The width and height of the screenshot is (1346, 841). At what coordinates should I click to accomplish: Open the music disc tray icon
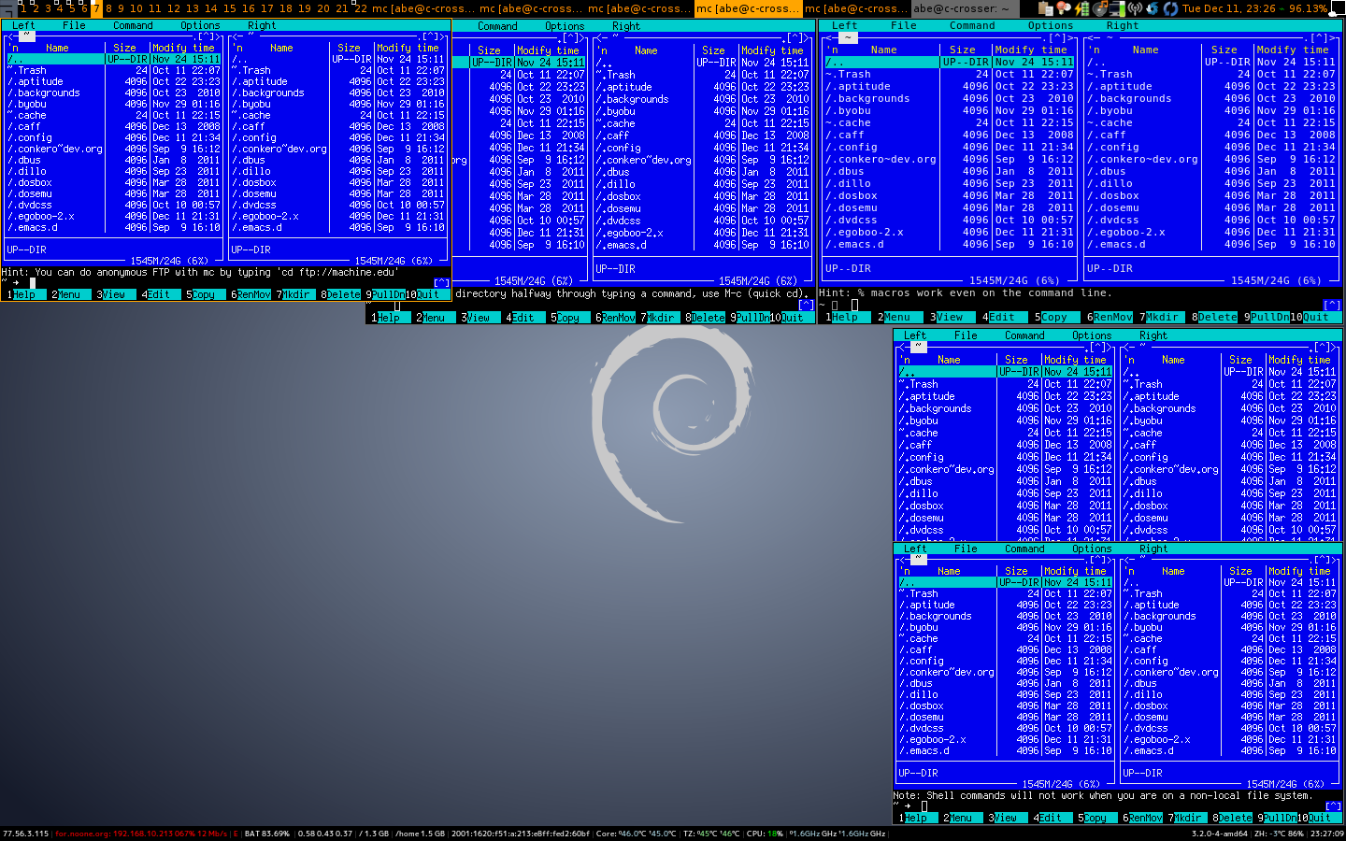pos(1100,8)
